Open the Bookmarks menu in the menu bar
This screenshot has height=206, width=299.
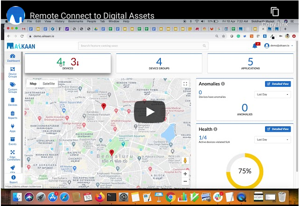(75, 21)
